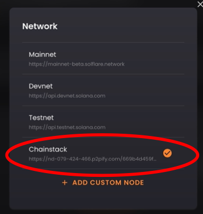203x214 pixels.
Task: Switch to the Devnet network label
Action: coord(40,86)
